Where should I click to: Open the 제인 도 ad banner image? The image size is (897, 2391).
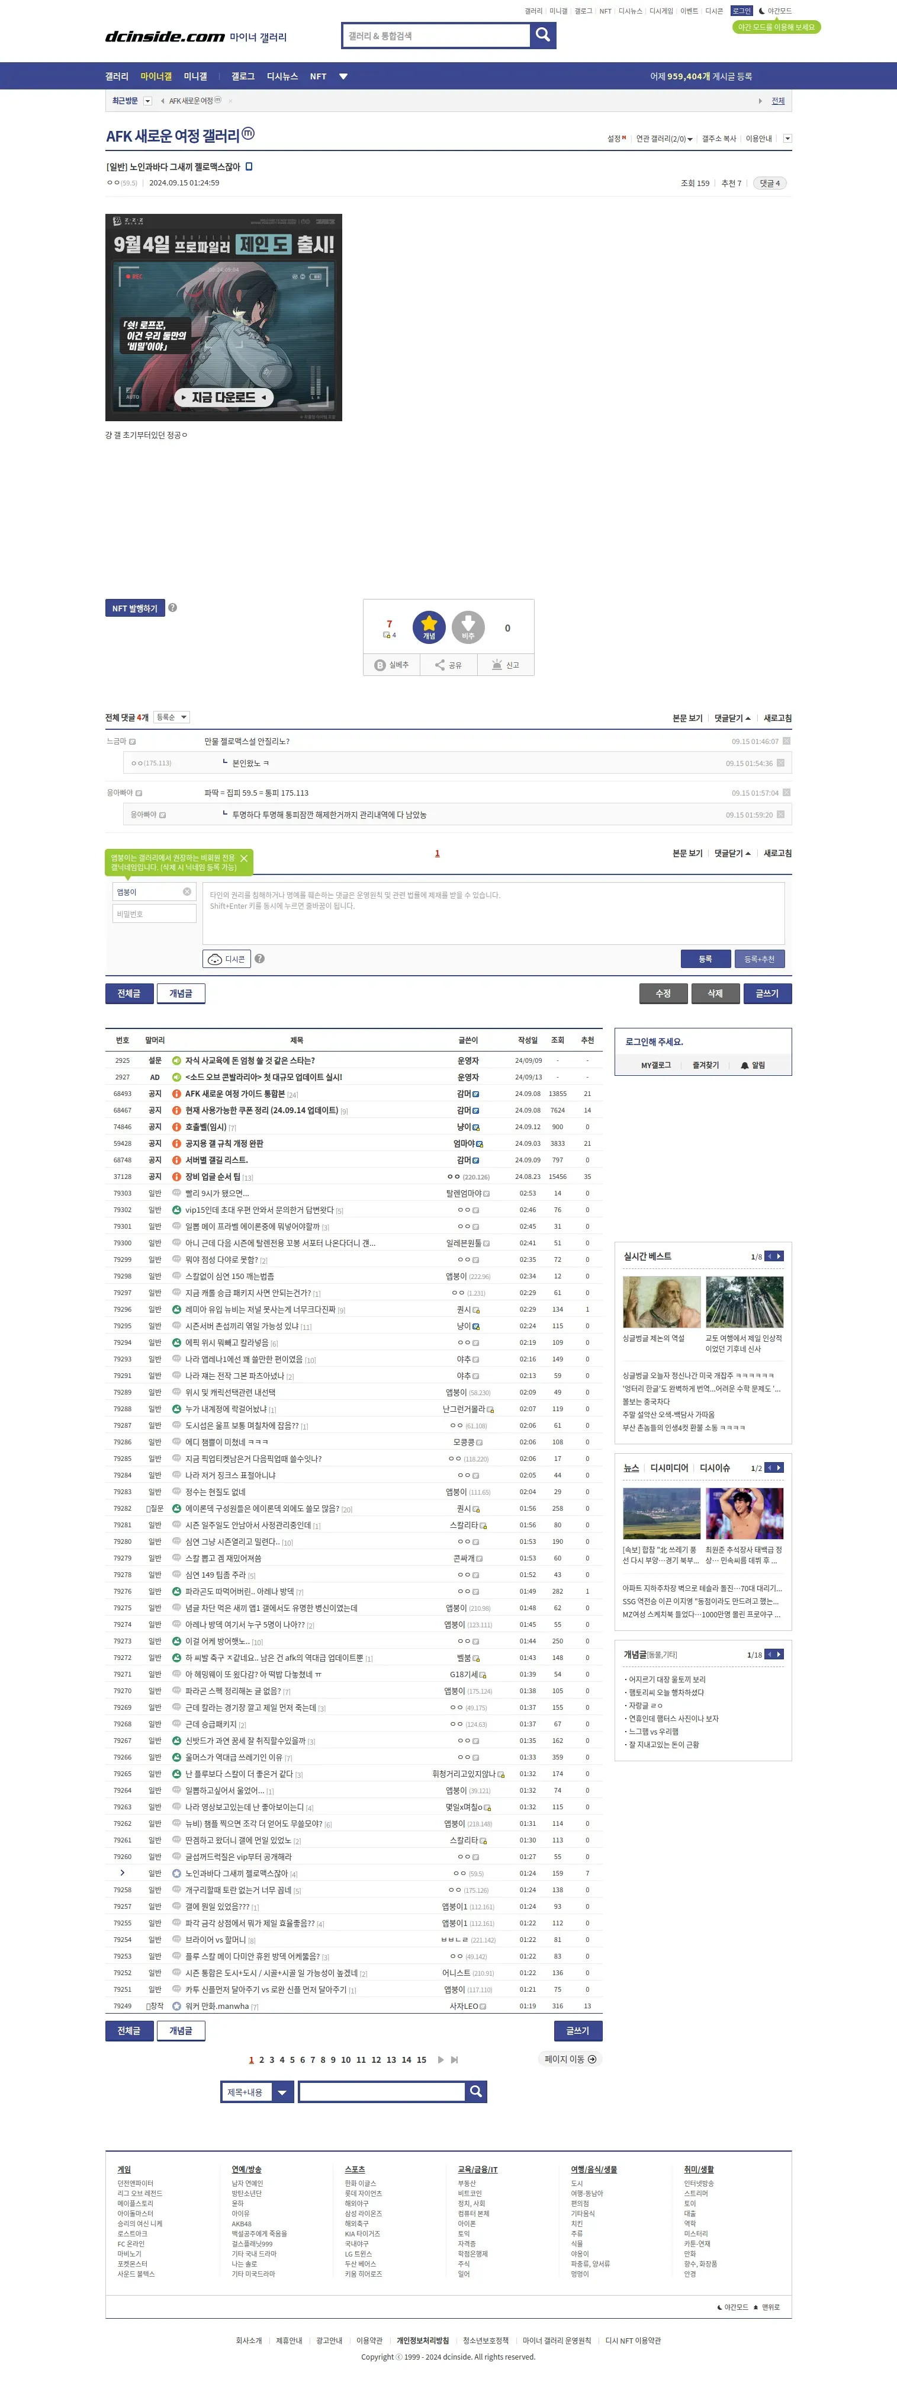pos(224,318)
